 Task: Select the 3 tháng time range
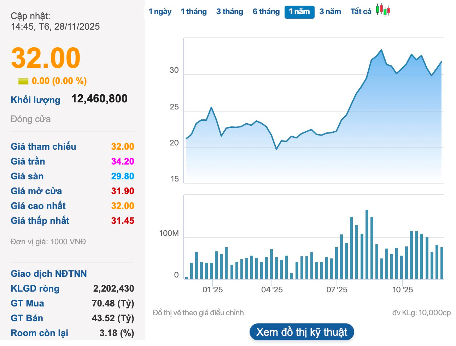click(229, 11)
